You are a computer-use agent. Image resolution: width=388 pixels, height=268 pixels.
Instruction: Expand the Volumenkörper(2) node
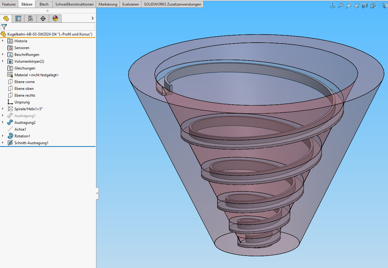click(3, 61)
